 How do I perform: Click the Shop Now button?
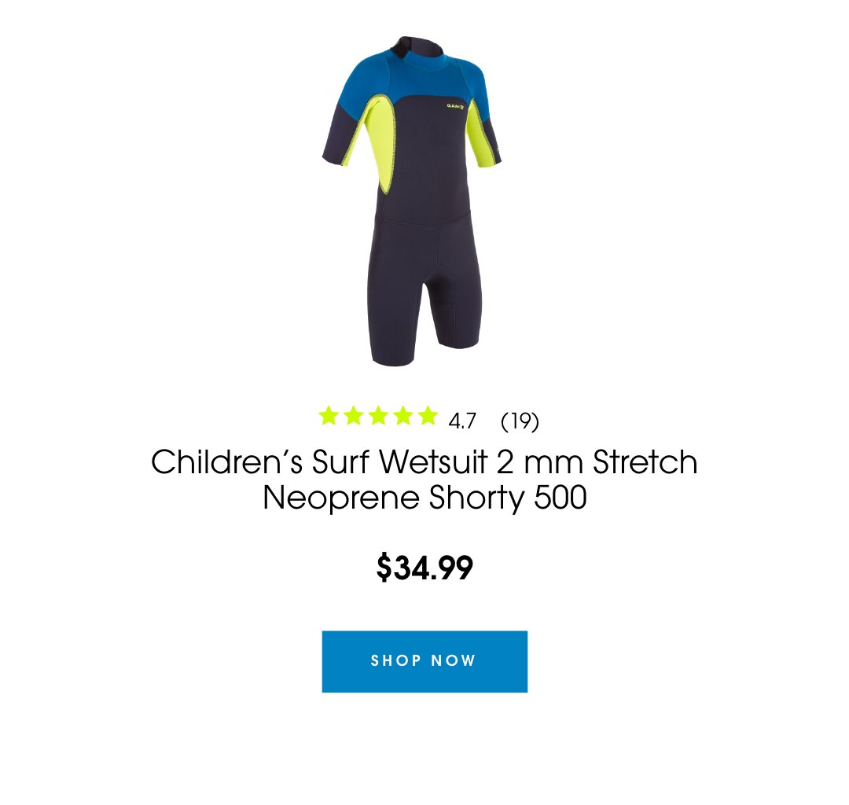pyautogui.click(x=424, y=661)
